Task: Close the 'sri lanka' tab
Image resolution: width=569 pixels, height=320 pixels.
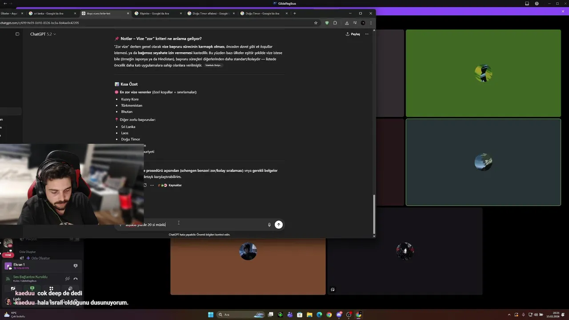Action: (x=75, y=13)
